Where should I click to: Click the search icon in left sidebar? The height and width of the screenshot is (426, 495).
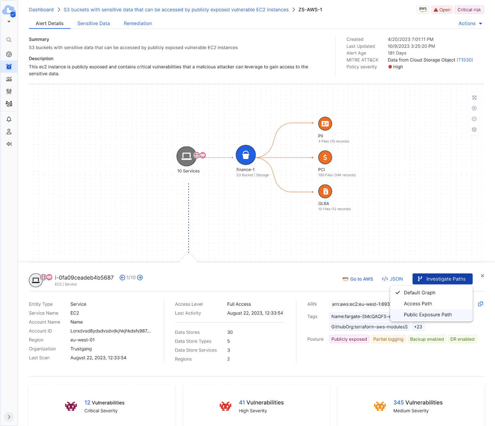point(9,40)
